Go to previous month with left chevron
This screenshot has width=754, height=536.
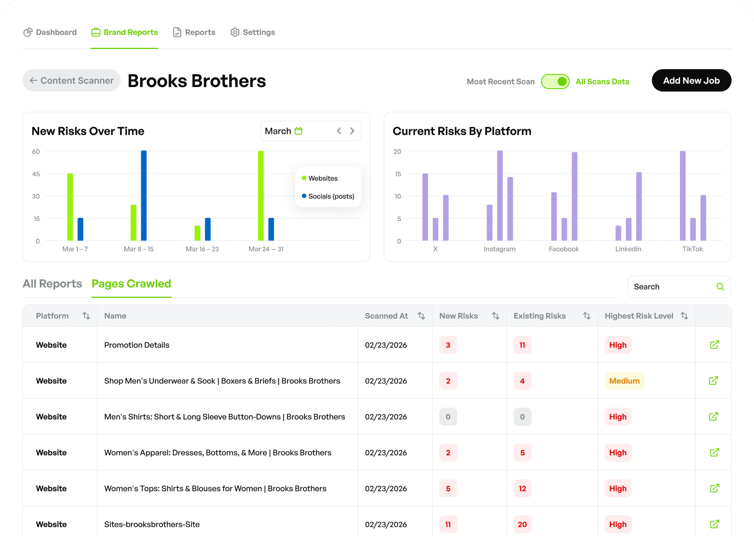coord(339,131)
